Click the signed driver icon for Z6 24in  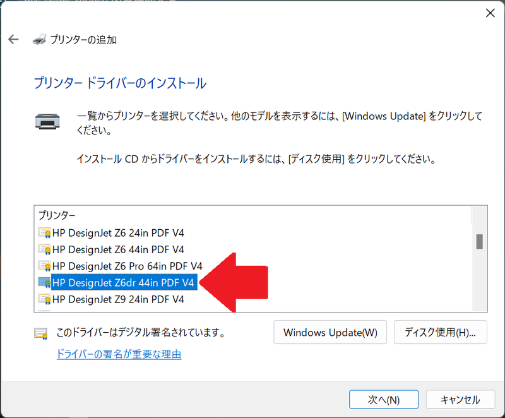[44, 233]
